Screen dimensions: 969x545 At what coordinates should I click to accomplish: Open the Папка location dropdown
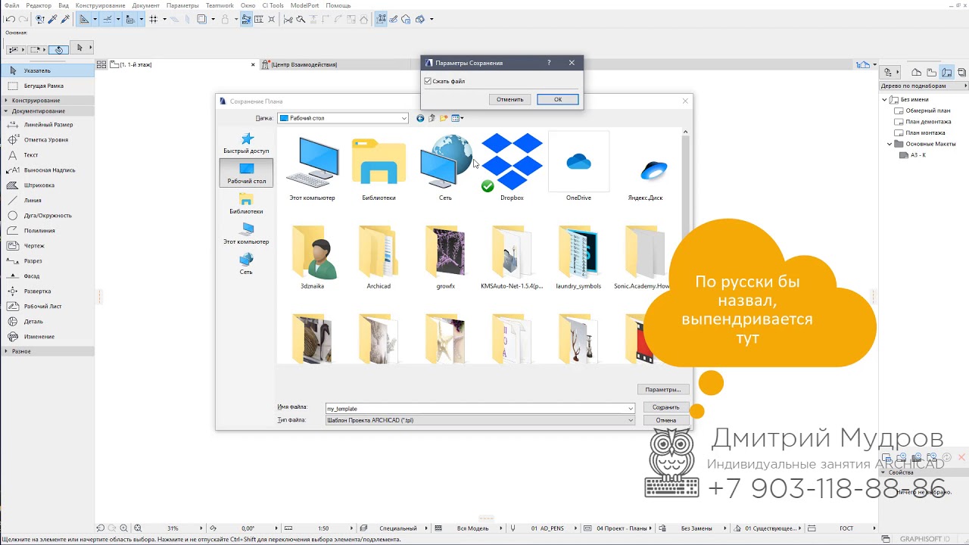coord(404,118)
